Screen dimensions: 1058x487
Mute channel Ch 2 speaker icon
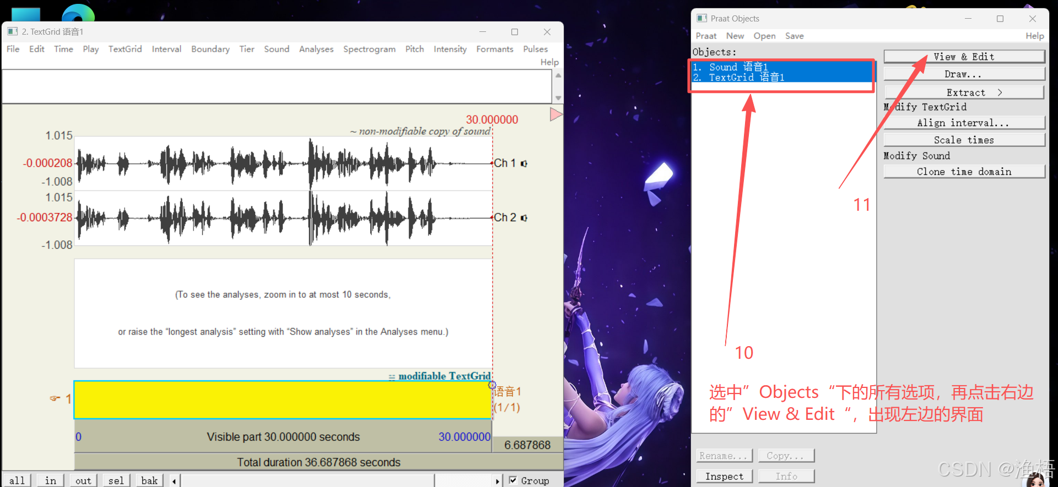click(524, 218)
